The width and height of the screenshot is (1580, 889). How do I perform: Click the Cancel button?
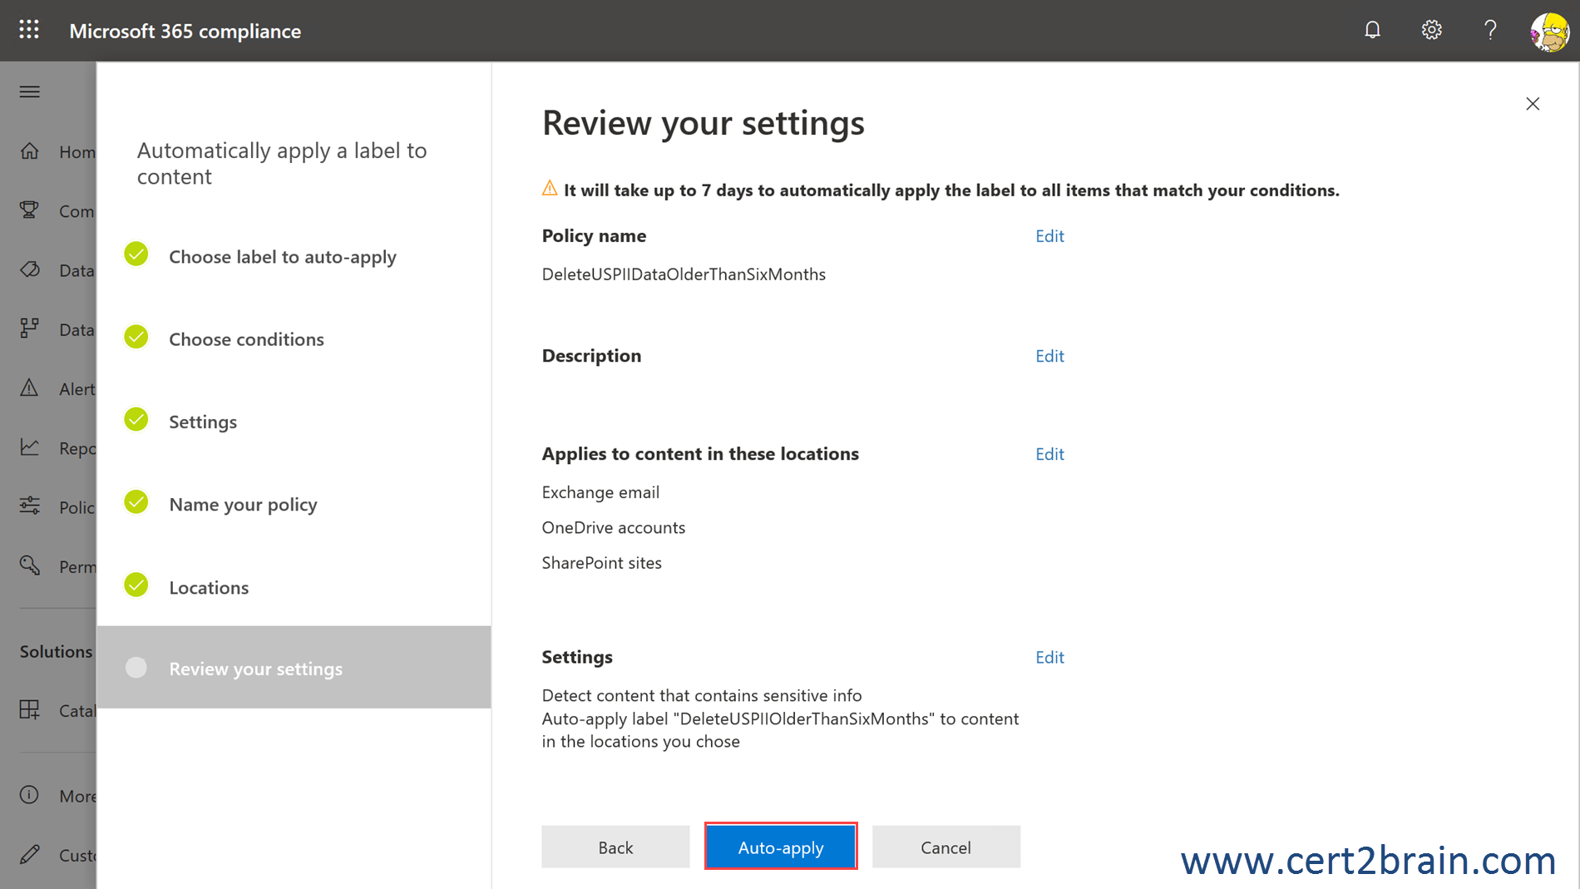[946, 847]
